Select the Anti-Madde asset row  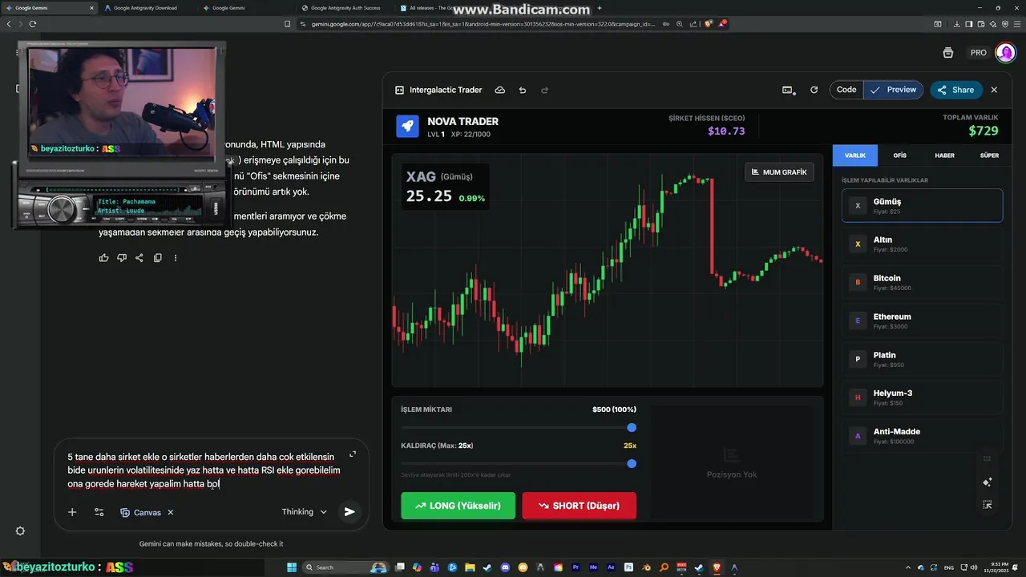922,435
